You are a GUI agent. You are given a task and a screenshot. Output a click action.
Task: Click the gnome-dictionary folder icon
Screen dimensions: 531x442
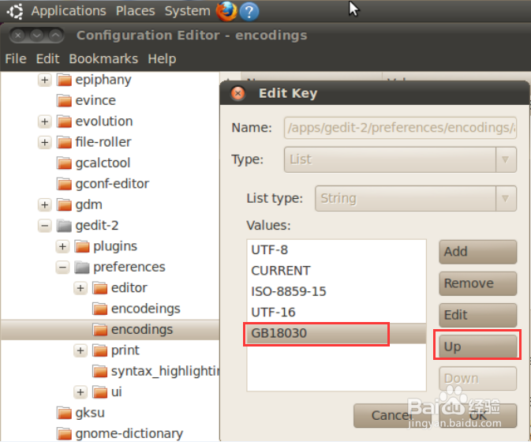[65, 434]
